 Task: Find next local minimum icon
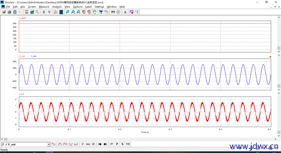click(76, 144)
